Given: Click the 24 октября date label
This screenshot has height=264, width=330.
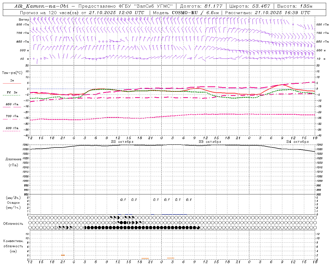Looking at the screenshot, I should 298,142.
